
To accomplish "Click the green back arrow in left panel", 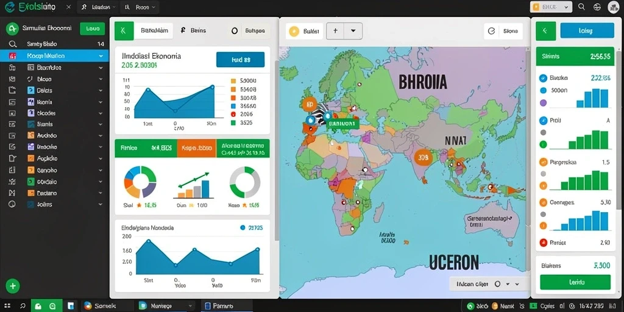I will (124, 30).
